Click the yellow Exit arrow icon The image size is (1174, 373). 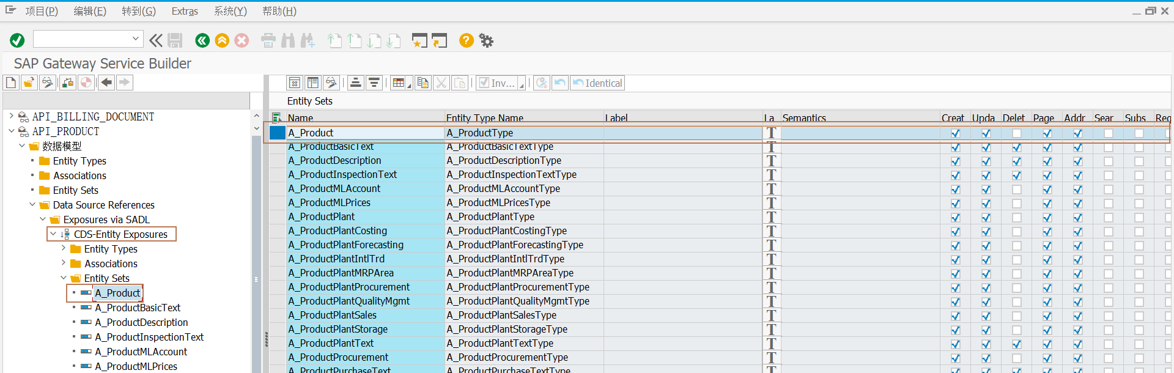[222, 40]
